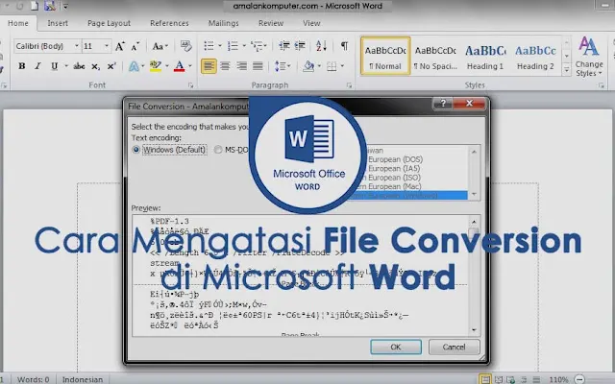
Task: Apply strikethrough to text
Action: click(x=79, y=66)
